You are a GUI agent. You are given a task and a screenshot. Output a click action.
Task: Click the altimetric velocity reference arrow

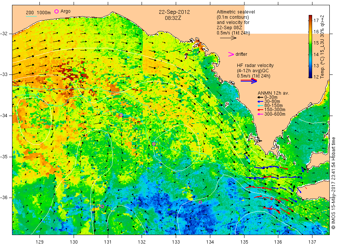(228, 38)
